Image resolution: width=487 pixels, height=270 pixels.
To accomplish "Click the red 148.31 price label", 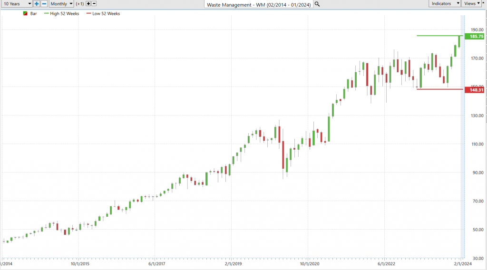I will [x=474, y=90].
